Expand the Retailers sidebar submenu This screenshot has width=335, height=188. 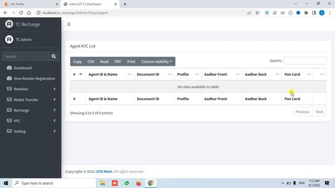click(54, 89)
